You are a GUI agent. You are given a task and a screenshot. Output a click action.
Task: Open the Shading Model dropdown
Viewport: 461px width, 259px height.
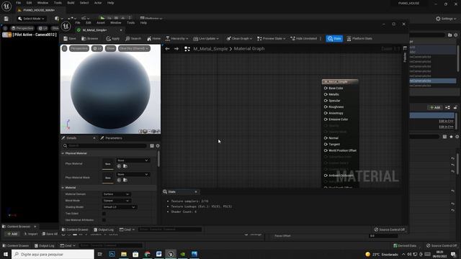(x=120, y=207)
